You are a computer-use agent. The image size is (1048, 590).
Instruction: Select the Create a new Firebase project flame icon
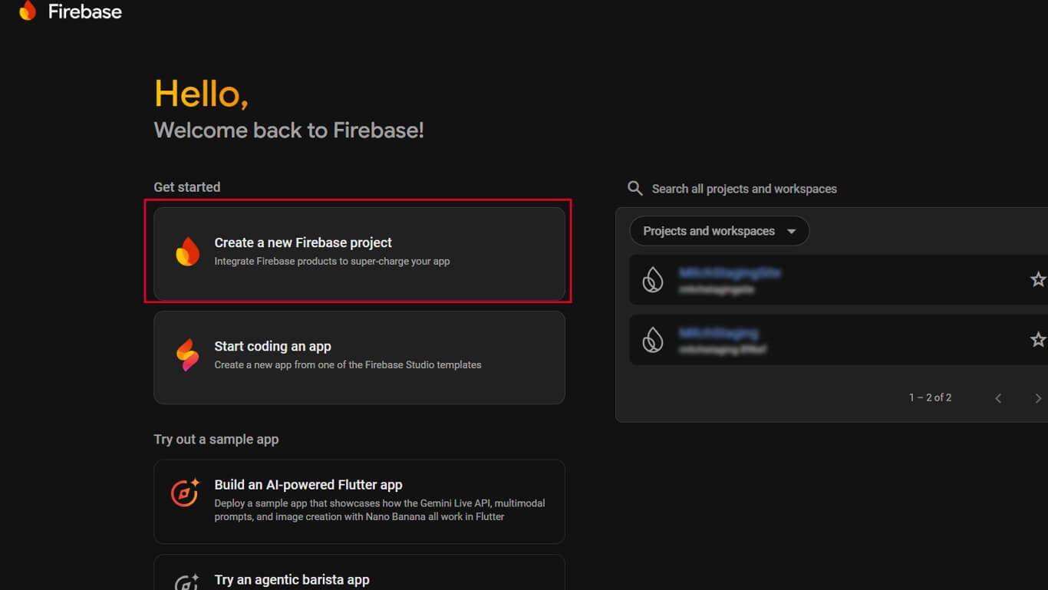(x=188, y=252)
